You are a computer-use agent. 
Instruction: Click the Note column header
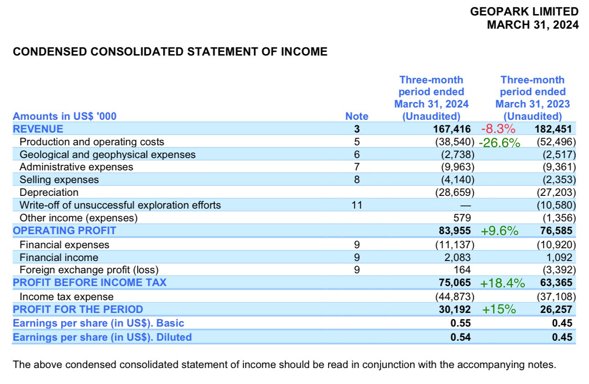coord(357,116)
